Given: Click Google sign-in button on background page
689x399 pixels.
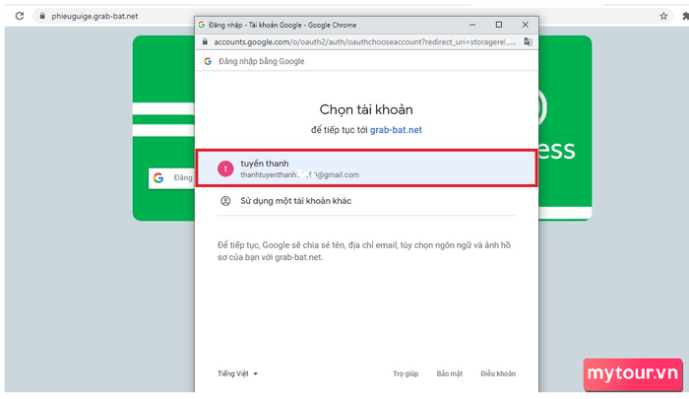Looking at the screenshot, I should coord(171,178).
